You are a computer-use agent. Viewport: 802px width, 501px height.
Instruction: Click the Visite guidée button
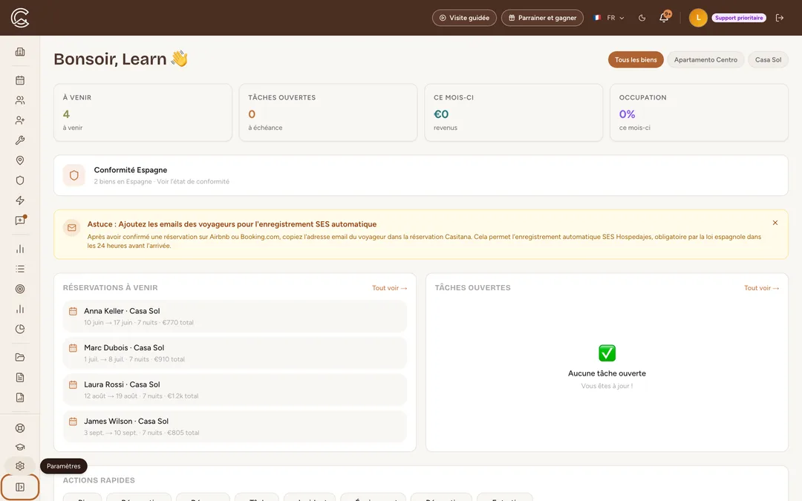tap(464, 18)
